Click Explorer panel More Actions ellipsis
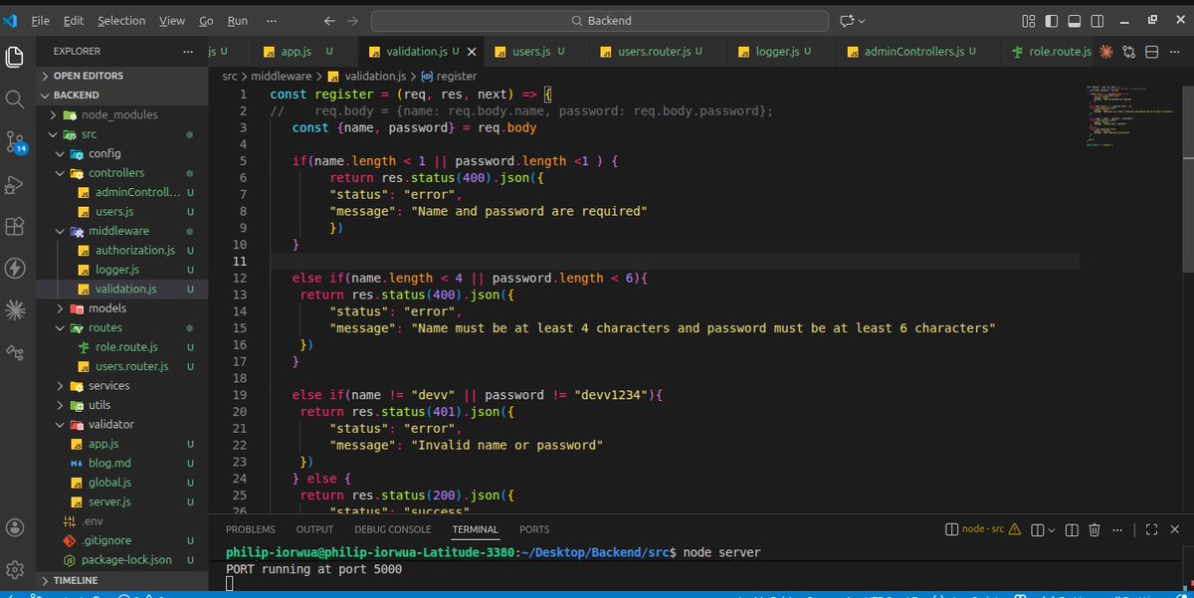 click(x=189, y=51)
